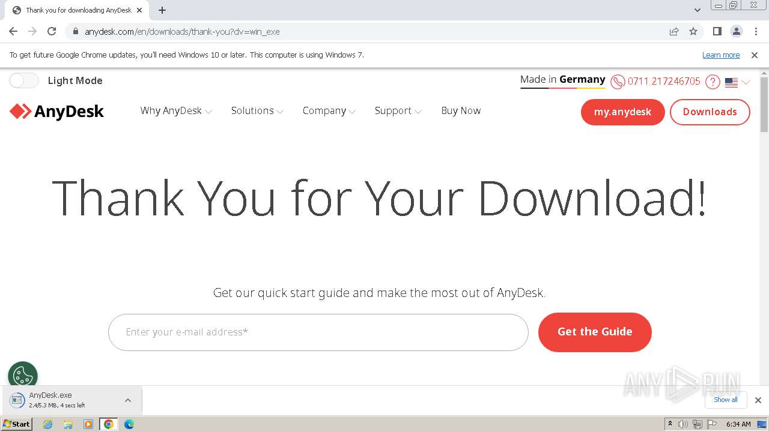This screenshot has height=432, width=769.
Task: Expand the Solutions menu
Action: [x=257, y=110]
